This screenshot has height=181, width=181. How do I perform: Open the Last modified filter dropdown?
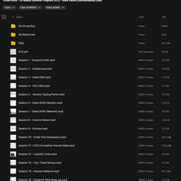[x=30, y=7]
